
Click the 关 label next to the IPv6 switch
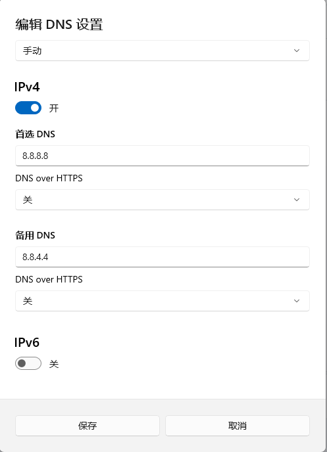tap(54, 364)
